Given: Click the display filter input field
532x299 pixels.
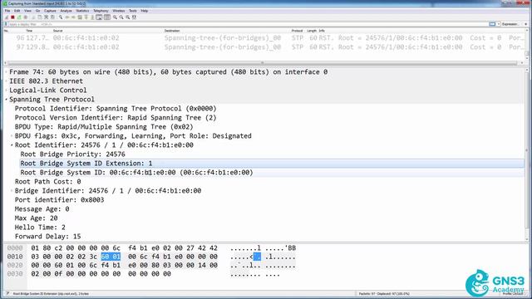Looking at the screenshot, I should click(x=248, y=24).
